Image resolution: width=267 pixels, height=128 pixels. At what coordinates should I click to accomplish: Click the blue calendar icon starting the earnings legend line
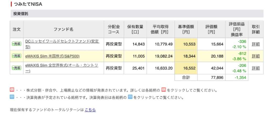[x=12, y=97]
